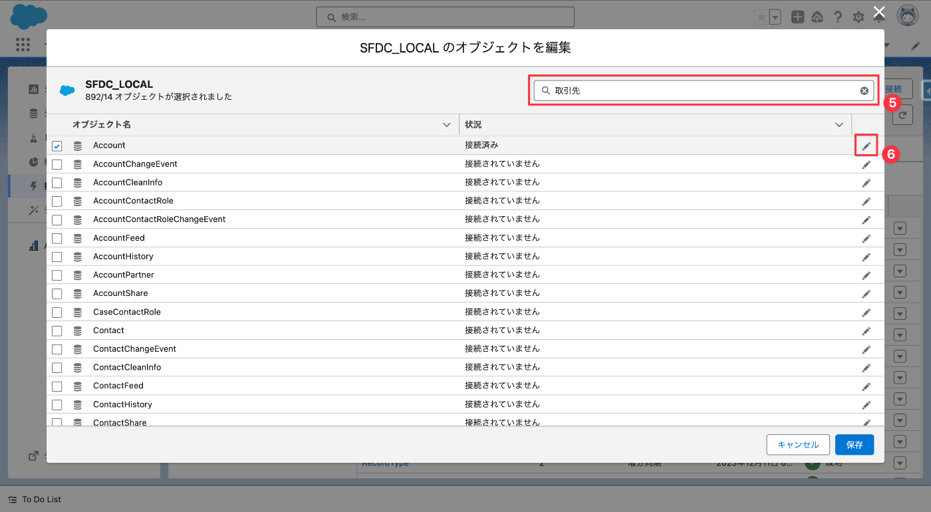Click the pencil icon for ContactHistory
This screenshot has width=931, height=512.
pos(866,405)
